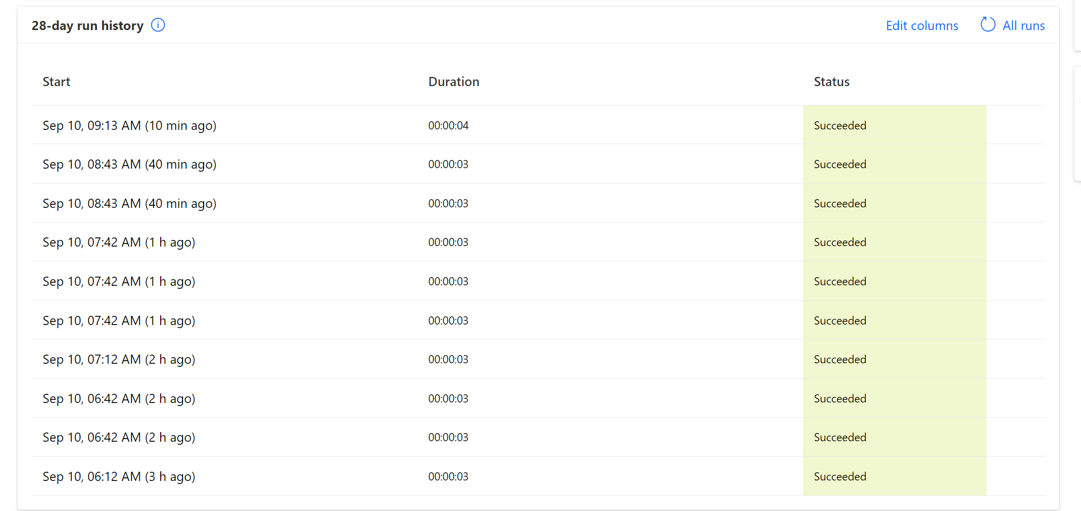Screen dimensions: 1081x511
Task: Click the info icon beside 28-day run history
Action: click(158, 25)
